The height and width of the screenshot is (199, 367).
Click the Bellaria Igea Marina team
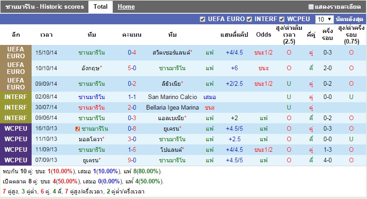pyautogui.click(x=173, y=107)
